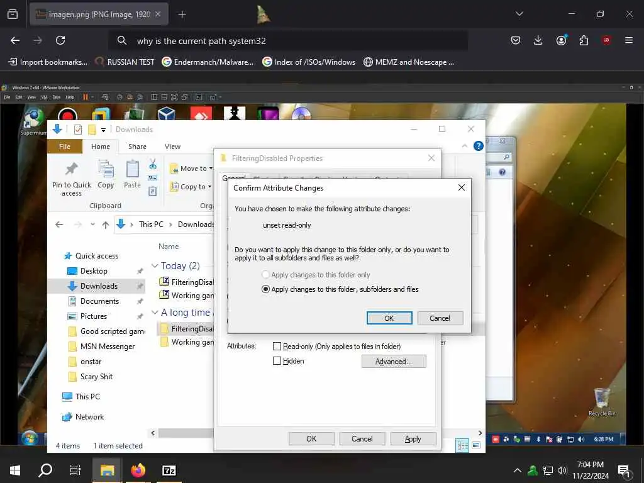Click the Explorer Help question mark icon
Image resolution: width=644 pixels, height=483 pixels.
tap(479, 146)
